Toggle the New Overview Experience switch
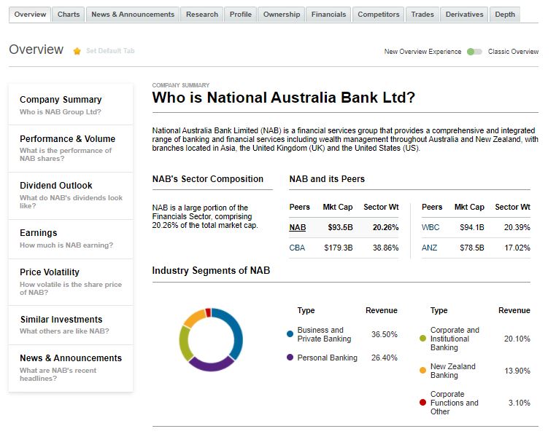556x434 pixels. click(x=474, y=52)
